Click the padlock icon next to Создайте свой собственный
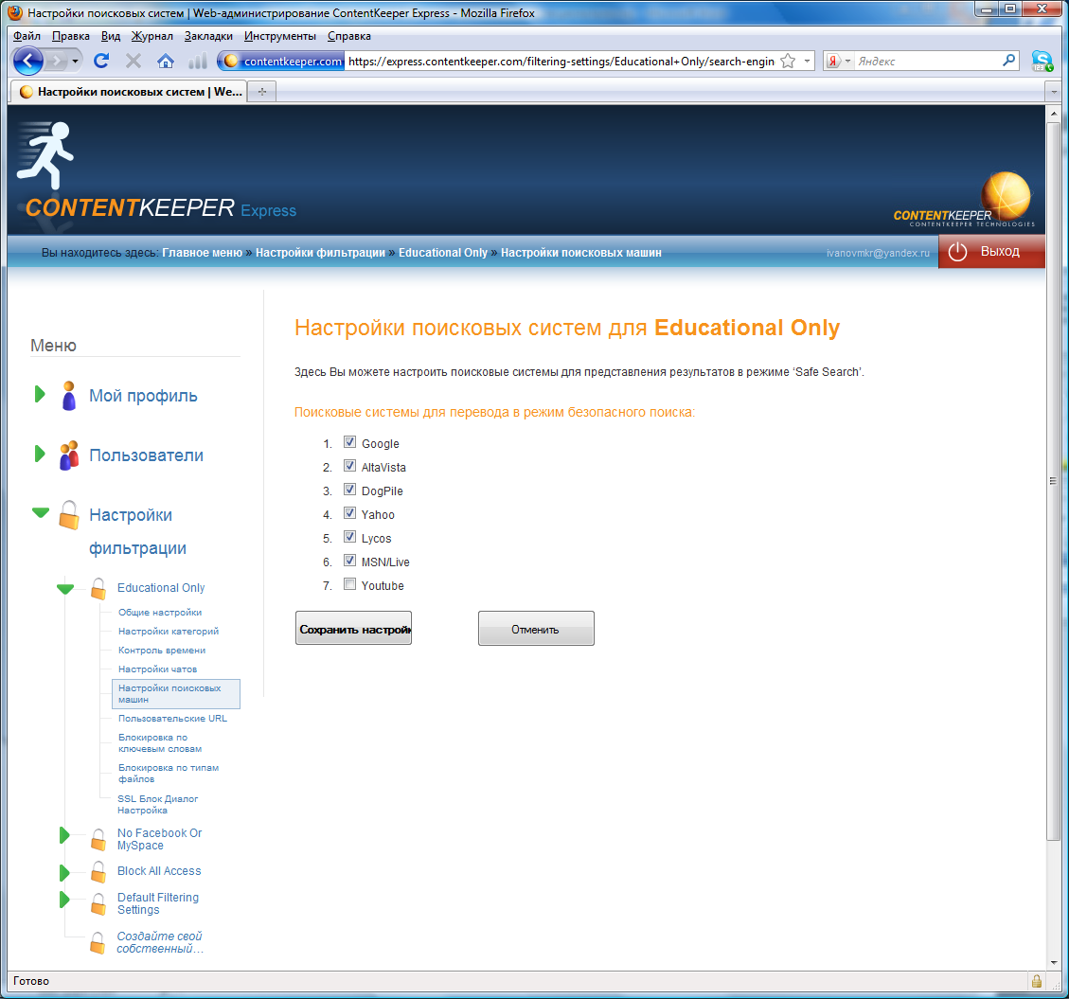Viewport: 1069px width, 999px height. tap(98, 942)
